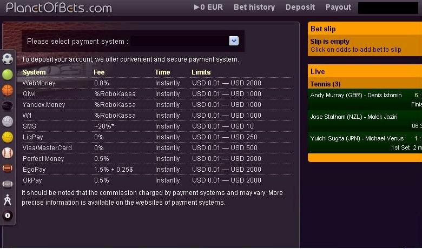
Task: Select the SMS payment system row
Action: (156, 126)
